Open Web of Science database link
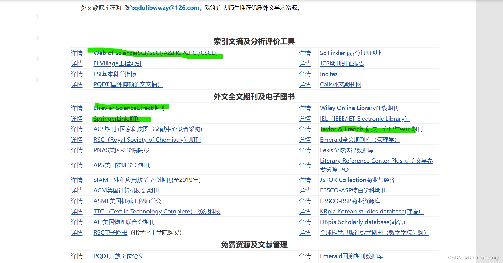Screen dimensions: 503x263 point(156,53)
